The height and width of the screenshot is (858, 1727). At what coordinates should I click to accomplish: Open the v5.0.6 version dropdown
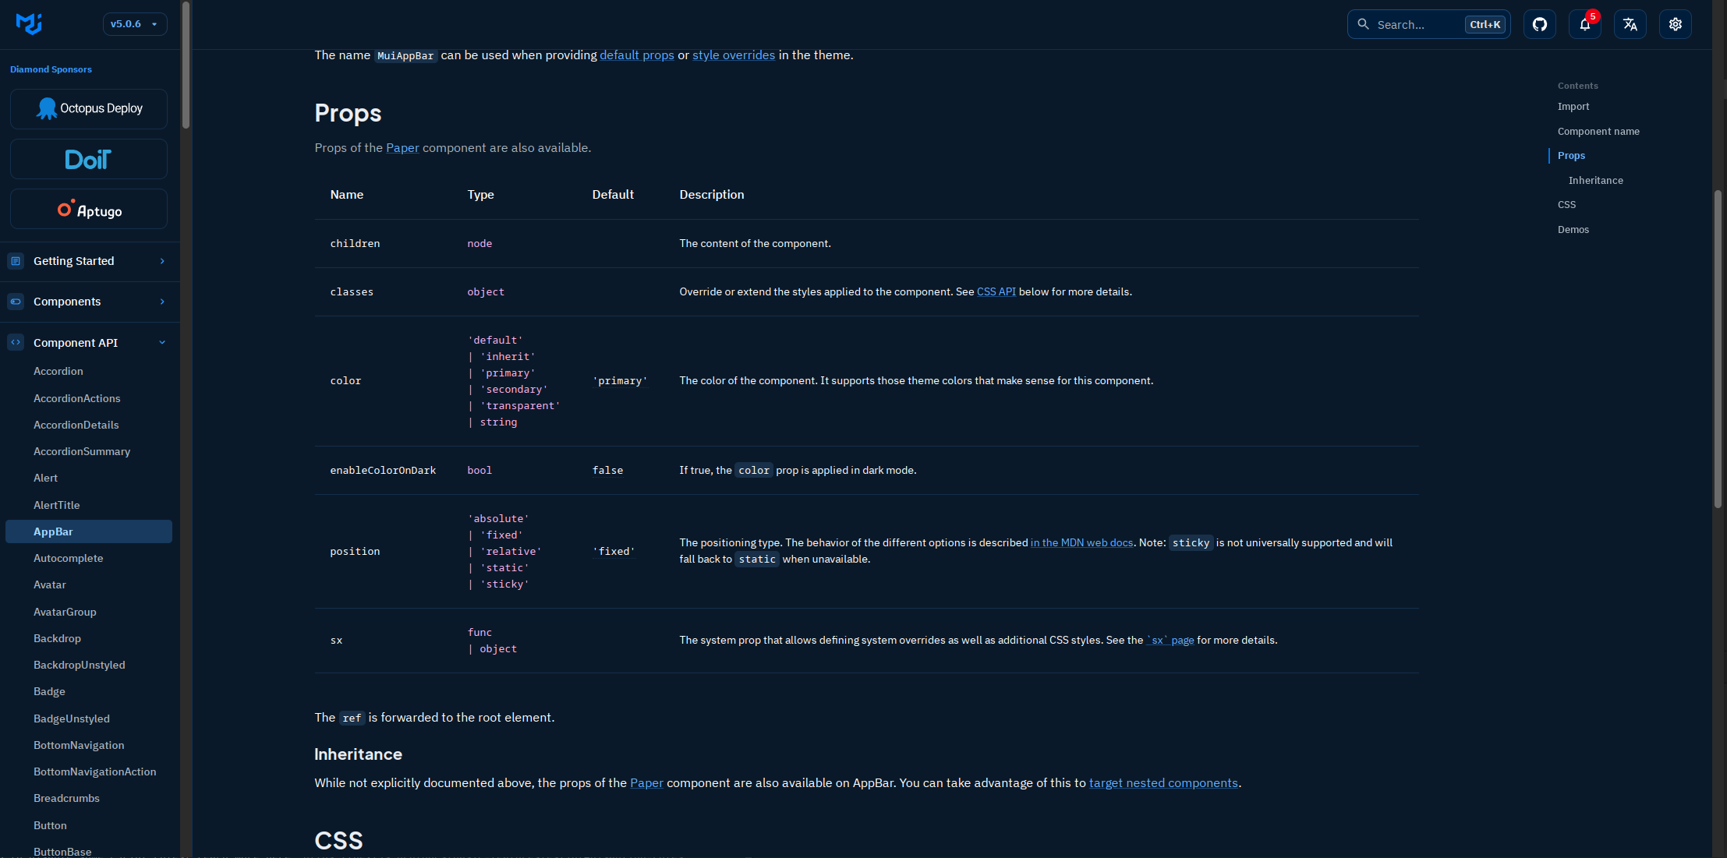[x=135, y=24]
